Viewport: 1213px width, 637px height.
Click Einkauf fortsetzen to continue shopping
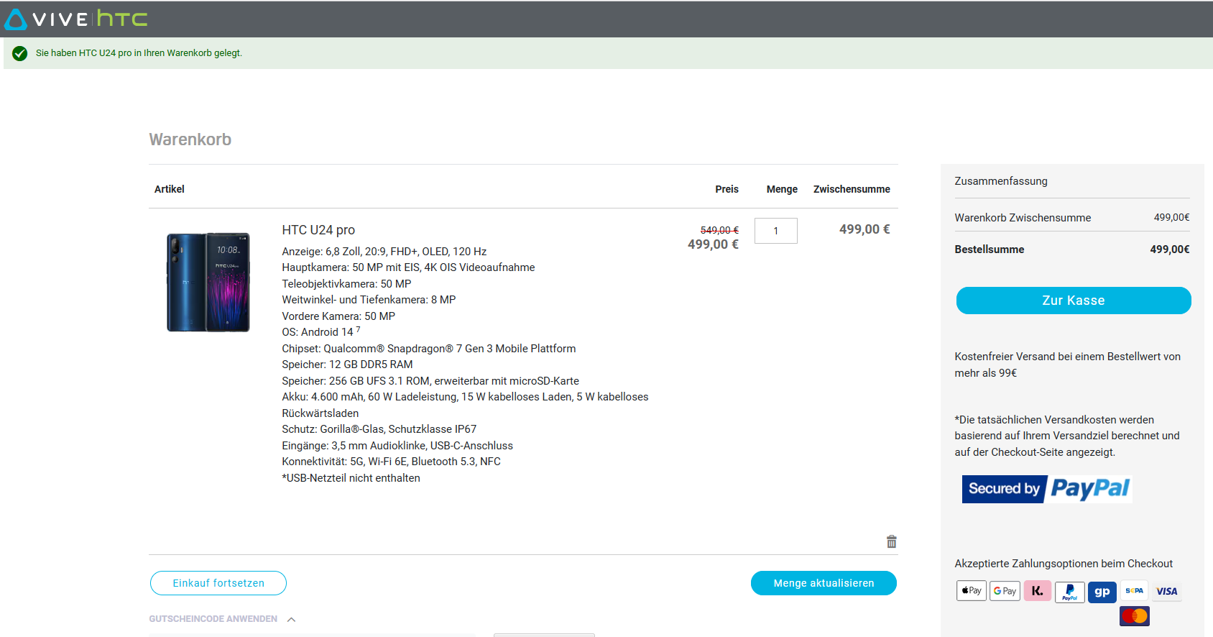point(218,583)
